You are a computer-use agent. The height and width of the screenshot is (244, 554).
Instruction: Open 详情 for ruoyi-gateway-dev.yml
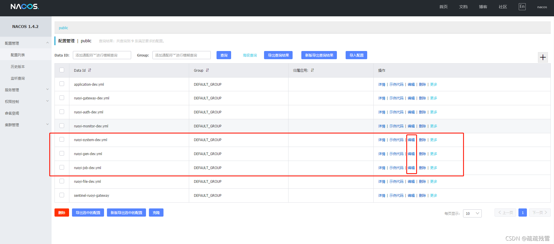[382, 98]
